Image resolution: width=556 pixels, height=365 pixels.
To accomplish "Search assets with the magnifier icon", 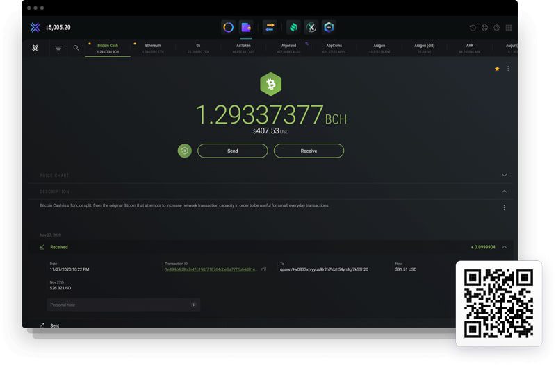I will tap(76, 48).
